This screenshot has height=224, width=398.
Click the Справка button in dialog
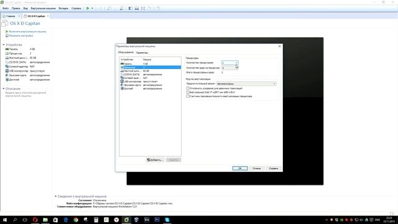274,169
